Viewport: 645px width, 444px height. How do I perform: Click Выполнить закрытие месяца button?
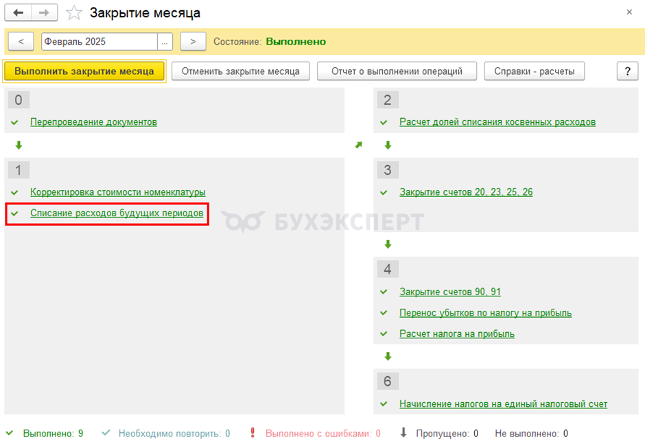(x=84, y=71)
